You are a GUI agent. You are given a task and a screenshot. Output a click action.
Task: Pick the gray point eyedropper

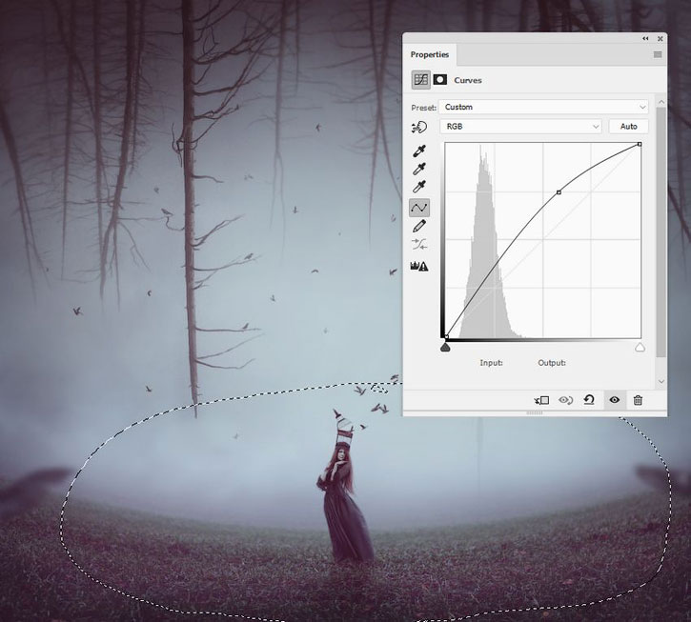pyautogui.click(x=419, y=169)
